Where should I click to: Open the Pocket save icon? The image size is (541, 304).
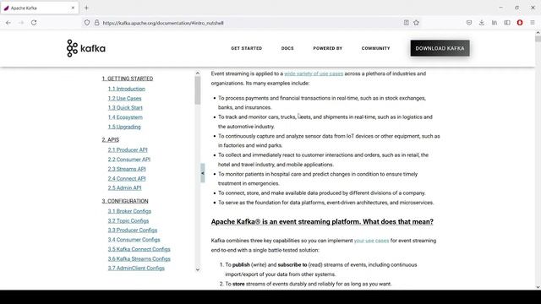(x=469, y=23)
